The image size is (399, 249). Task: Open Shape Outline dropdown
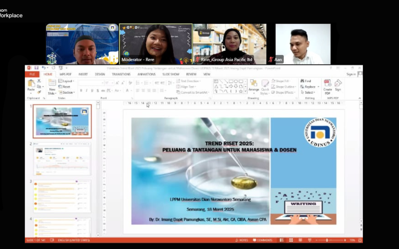[x=284, y=87]
